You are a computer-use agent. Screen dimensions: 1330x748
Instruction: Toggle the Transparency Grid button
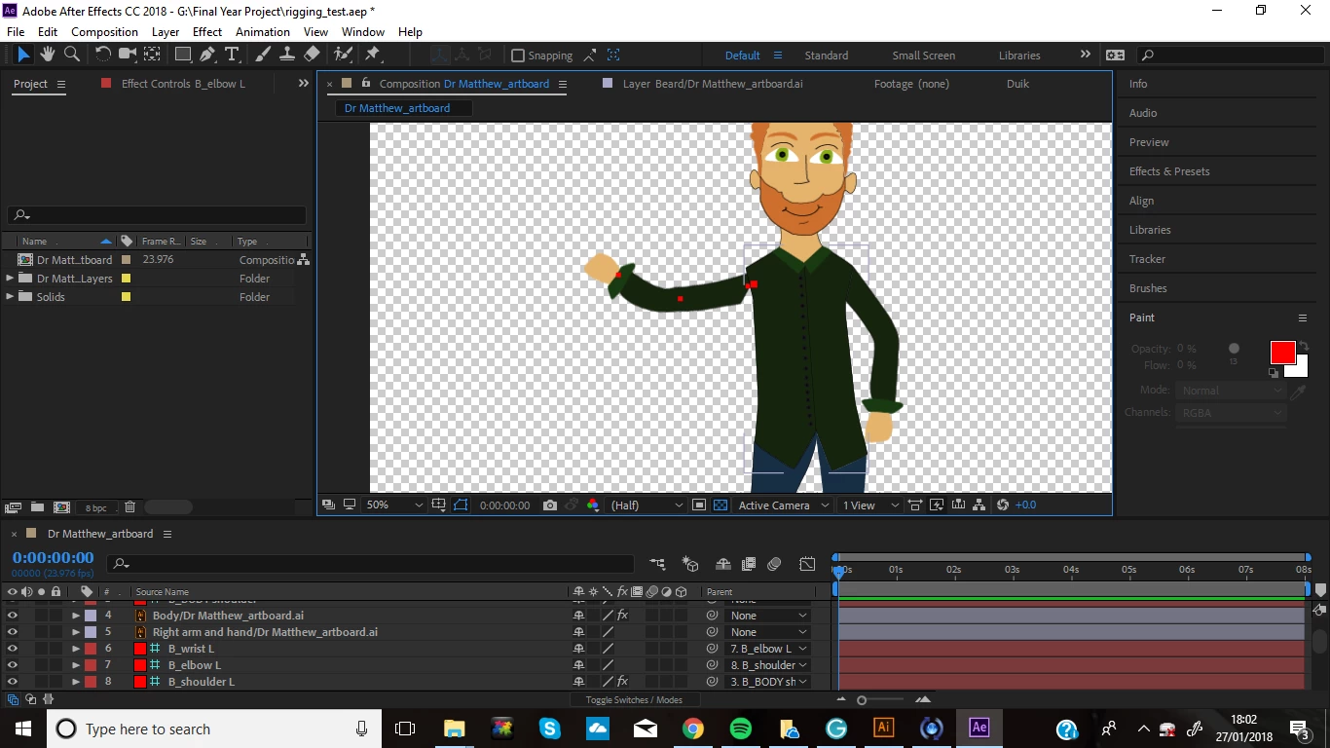coord(720,505)
